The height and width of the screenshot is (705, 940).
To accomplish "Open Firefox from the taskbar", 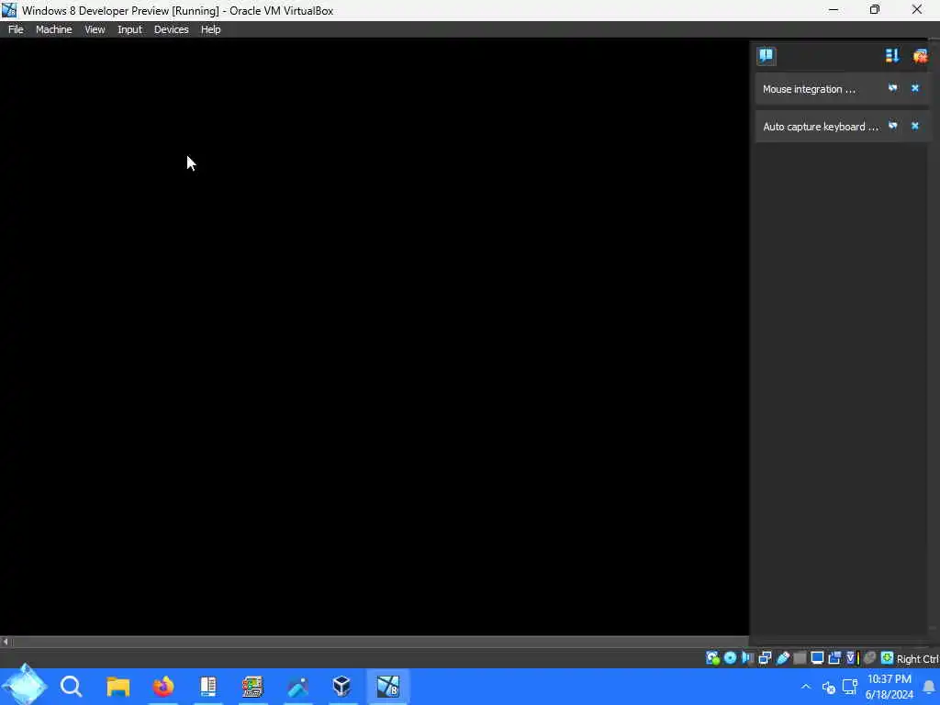I will [163, 687].
